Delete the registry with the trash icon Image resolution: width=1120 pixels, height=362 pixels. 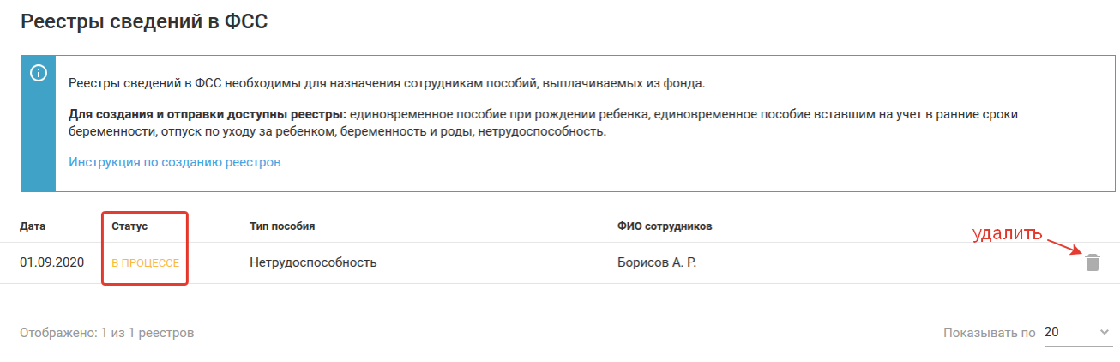1092,262
